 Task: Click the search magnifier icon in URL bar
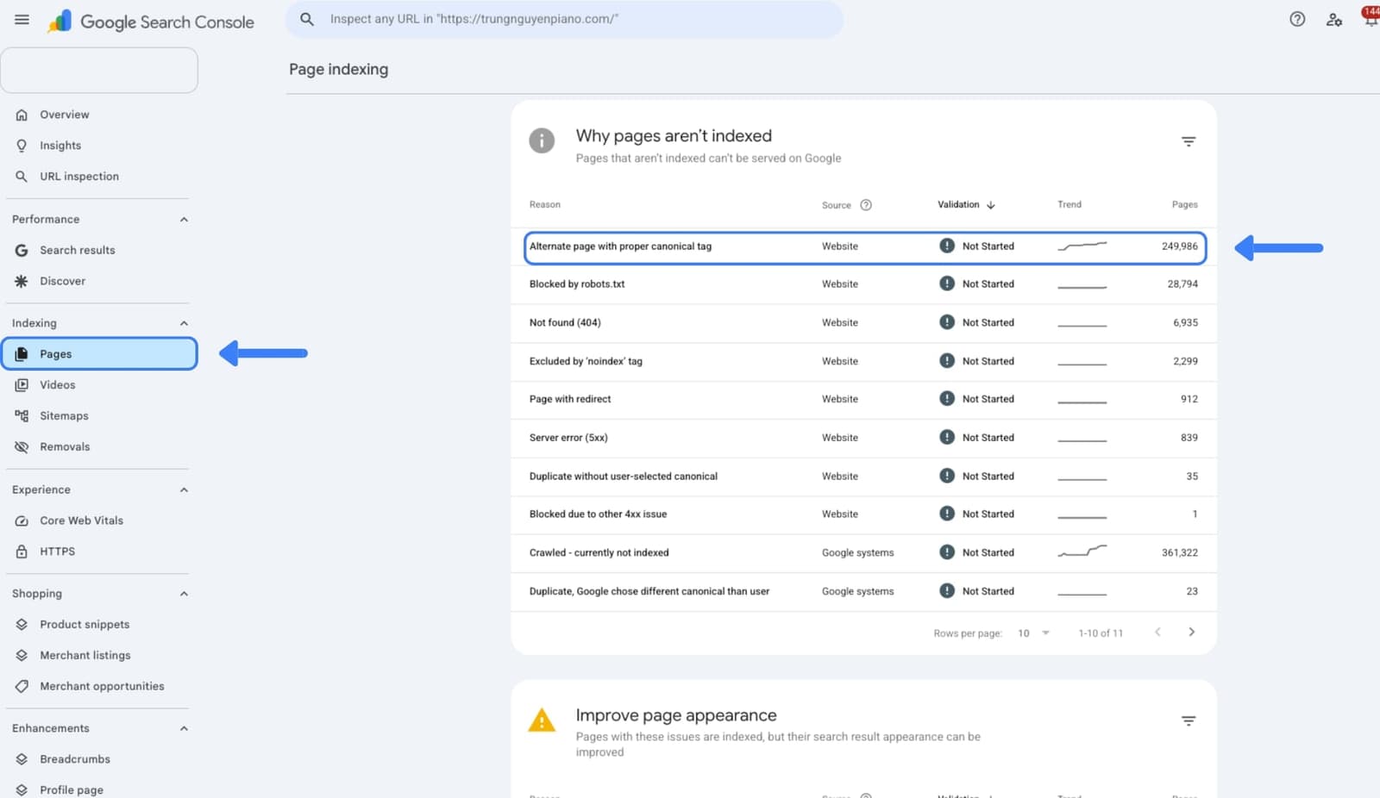(x=306, y=19)
